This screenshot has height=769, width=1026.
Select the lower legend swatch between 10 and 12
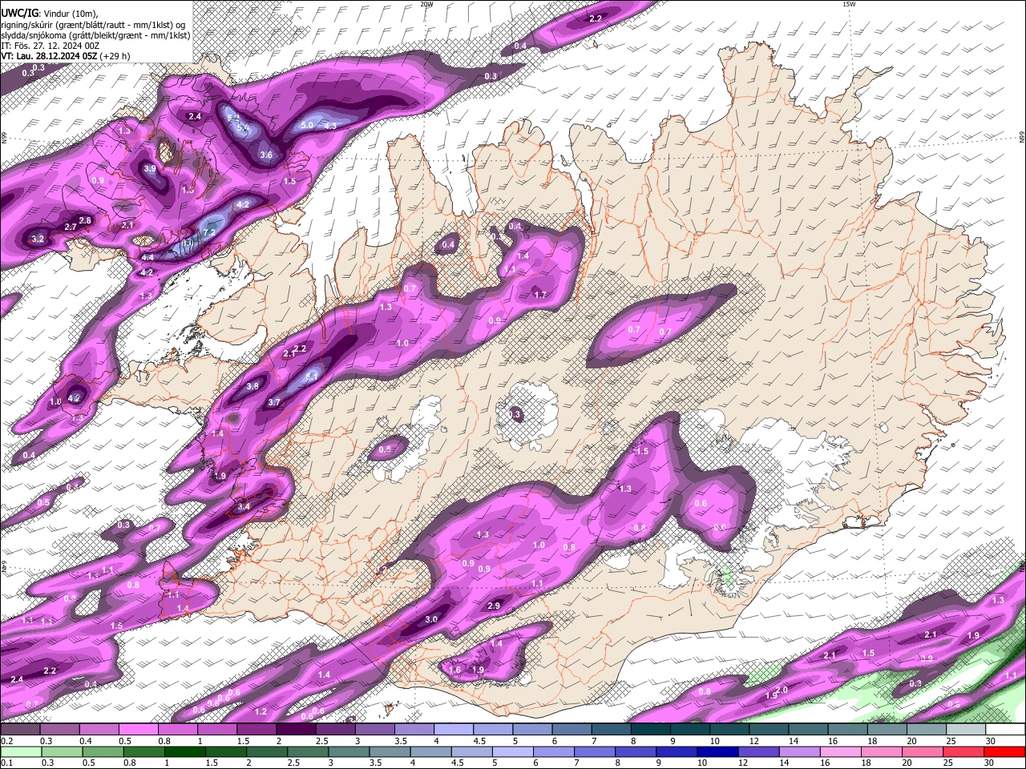tap(717, 751)
